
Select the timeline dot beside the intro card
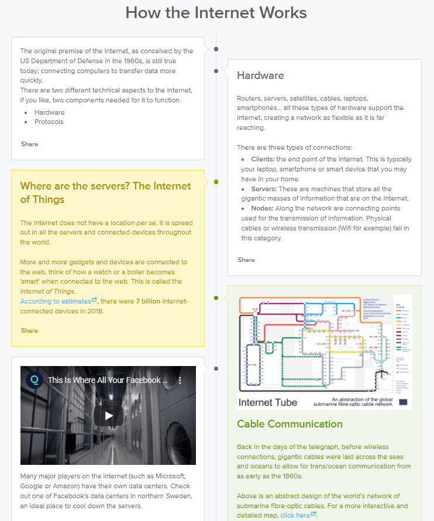(x=216, y=49)
